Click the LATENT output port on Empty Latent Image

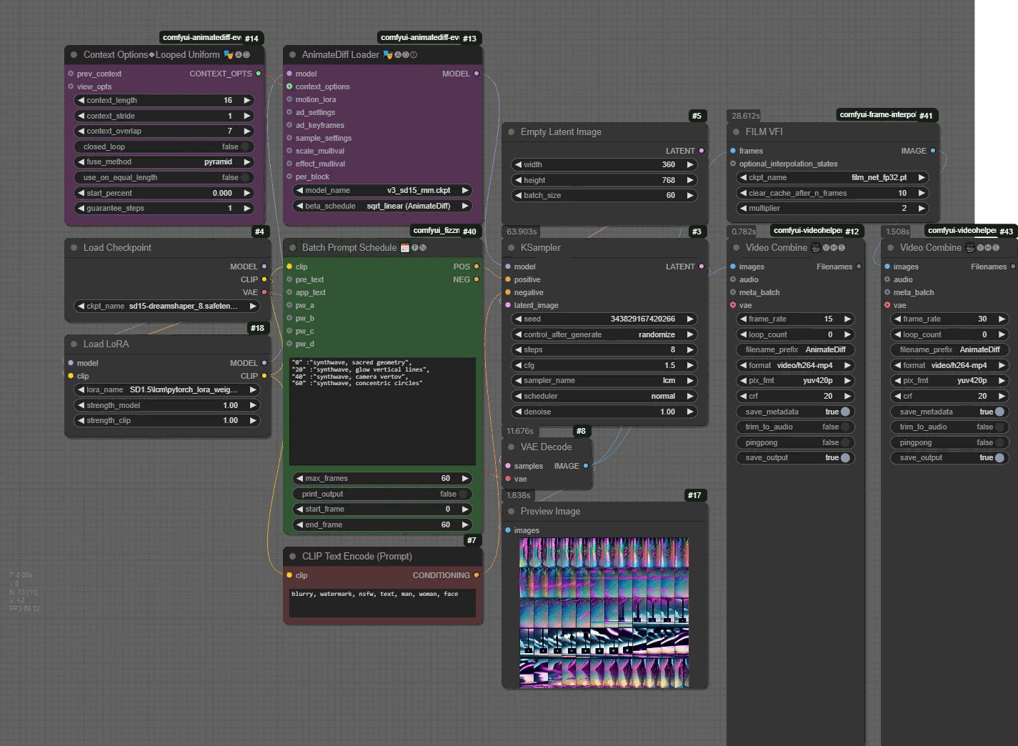pos(701,151)
